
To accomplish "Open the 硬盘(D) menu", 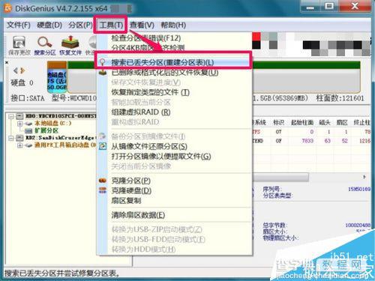I will coord(49,25).
